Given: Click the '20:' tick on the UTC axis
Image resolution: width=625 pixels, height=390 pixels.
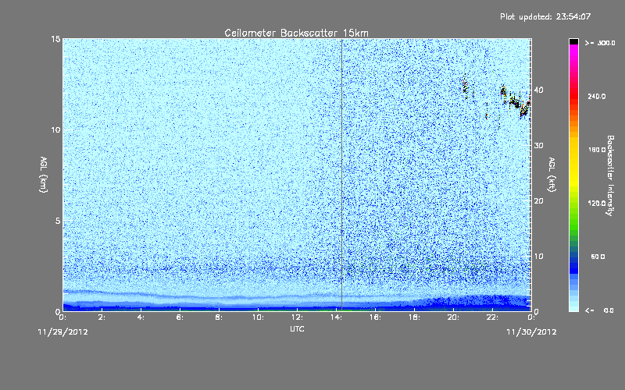Looking at the screenshot, I should 453,317.
